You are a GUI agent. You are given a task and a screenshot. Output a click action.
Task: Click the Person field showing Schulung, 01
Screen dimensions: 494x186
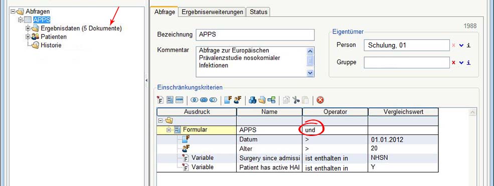click(x=406, y=45)
